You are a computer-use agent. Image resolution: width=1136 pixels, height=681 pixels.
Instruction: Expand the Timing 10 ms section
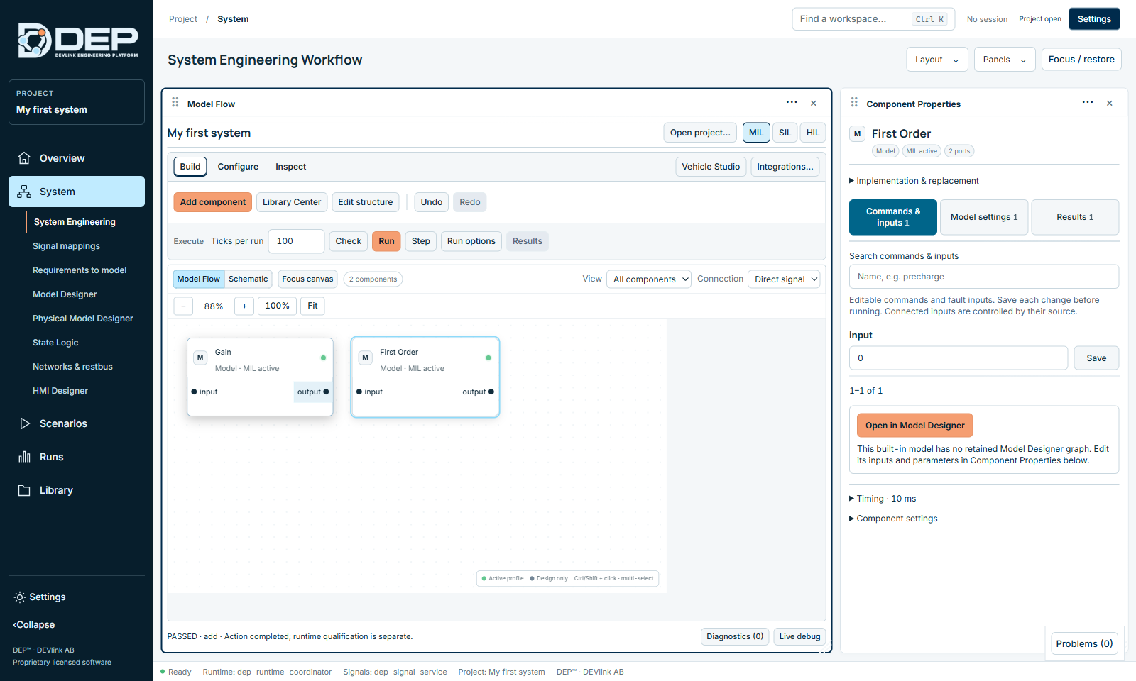883,499
